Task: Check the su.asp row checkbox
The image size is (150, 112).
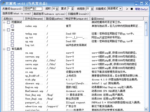Action: tap(12, 53)
